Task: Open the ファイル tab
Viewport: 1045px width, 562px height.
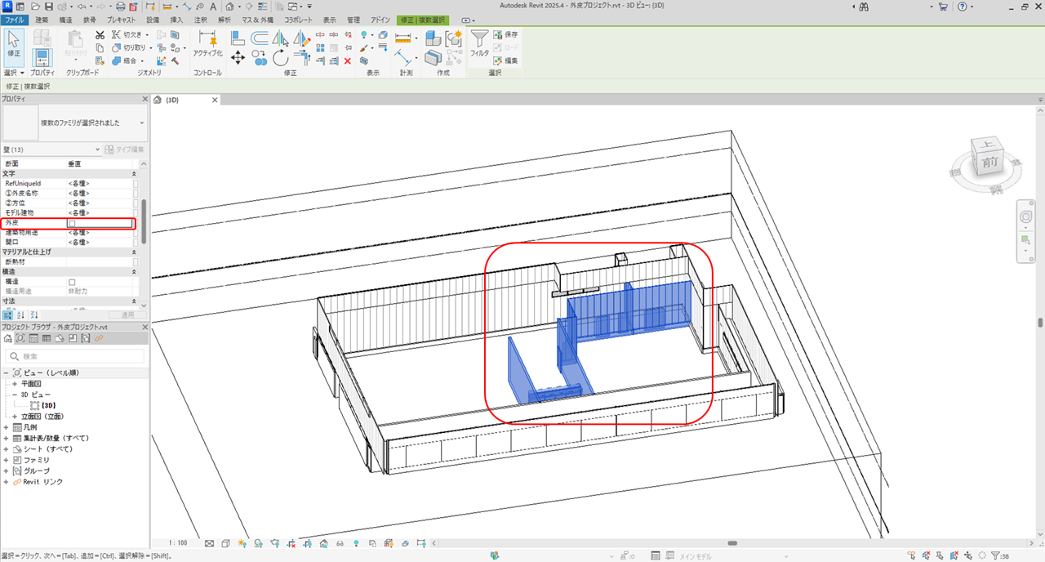Action: click(16, 19)
